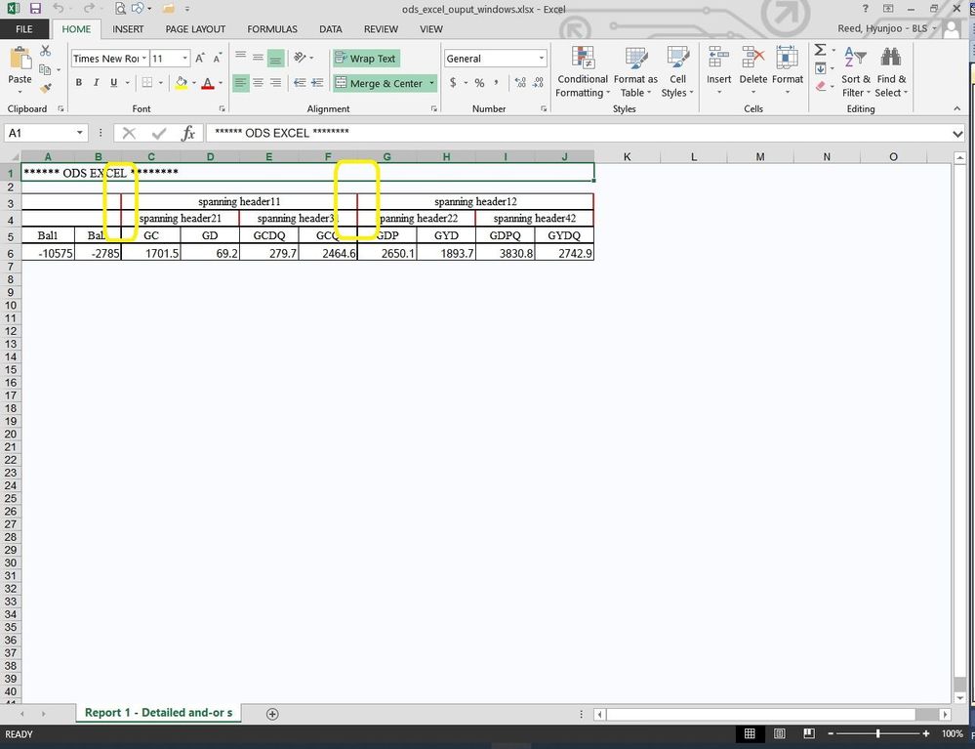Select the Format Painter brush
Screen dimensions: 975x749
(46, 88)
